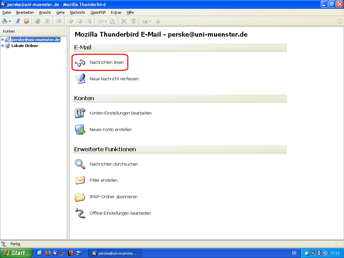Click the folder icon for IMAP-Ordner abonnieren
Screen dimensions: 344x258
tap(80, 197)
